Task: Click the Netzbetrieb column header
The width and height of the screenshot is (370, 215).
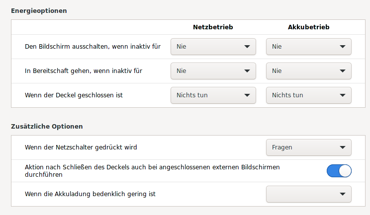Action: point(213,27)
